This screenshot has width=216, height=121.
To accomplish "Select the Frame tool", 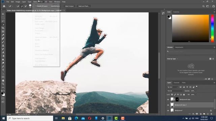I will point(3,32).
